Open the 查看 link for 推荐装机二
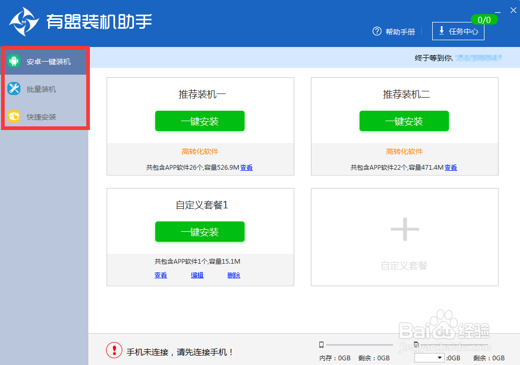The image size is (520, 365). (450, 167)
